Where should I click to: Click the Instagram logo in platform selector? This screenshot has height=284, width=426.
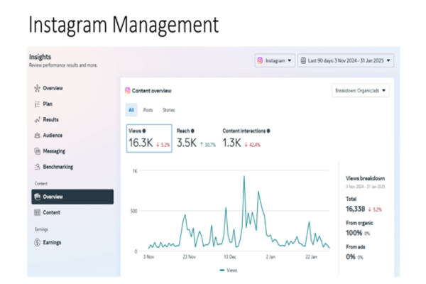(260, 60)
